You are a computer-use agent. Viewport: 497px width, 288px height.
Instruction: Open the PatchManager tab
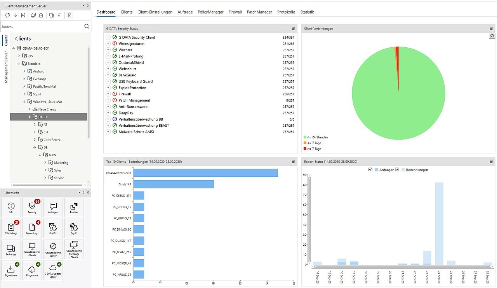coord(259,12)
